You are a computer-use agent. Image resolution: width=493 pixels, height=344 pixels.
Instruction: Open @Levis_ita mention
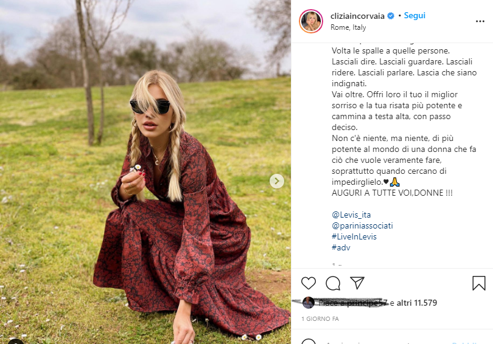351,215
